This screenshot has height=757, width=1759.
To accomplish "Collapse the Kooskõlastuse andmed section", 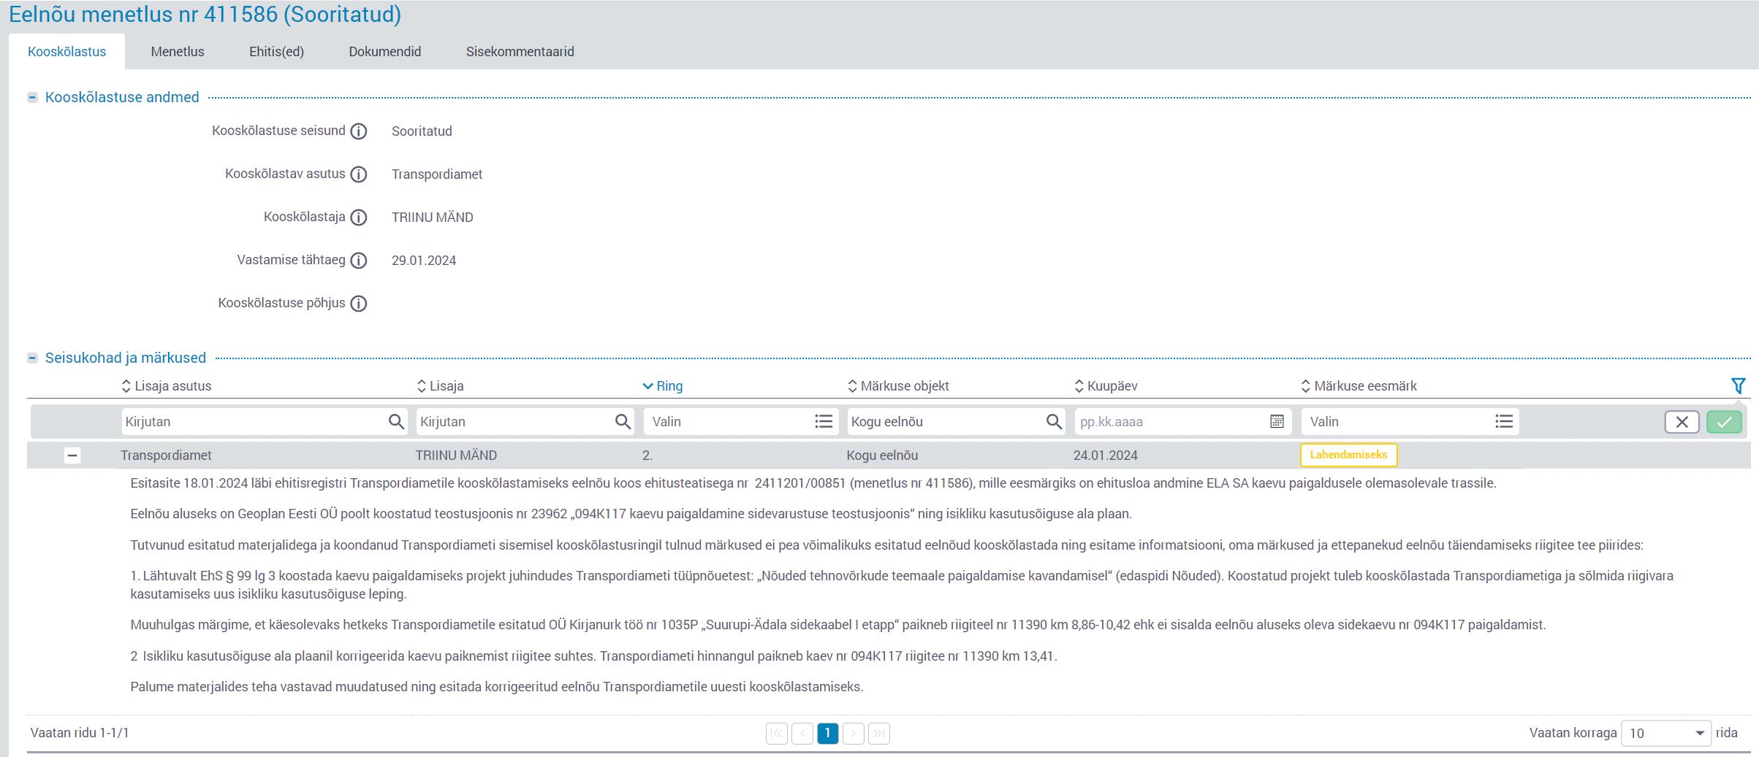I will [32, 98].
